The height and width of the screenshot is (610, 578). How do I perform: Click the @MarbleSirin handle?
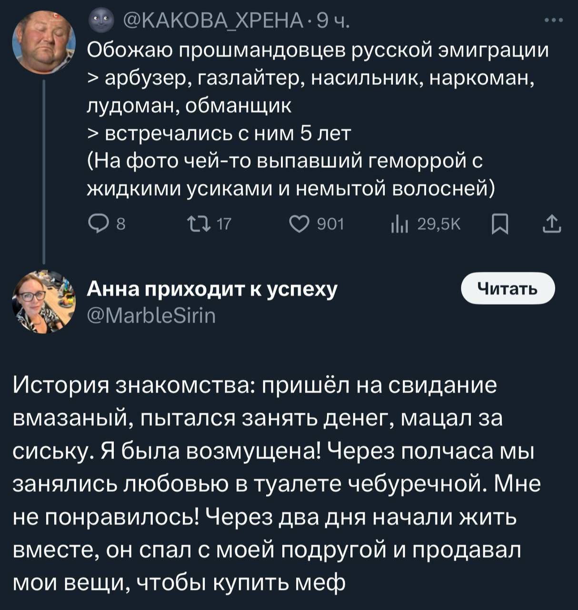pyautogui.click(x=151, y=315)
